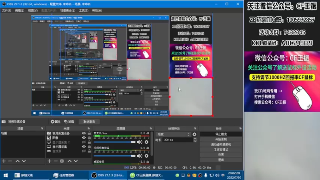320x180 pixels.
Task: Click the green round icon in system tray
Action: pos(177,175)
